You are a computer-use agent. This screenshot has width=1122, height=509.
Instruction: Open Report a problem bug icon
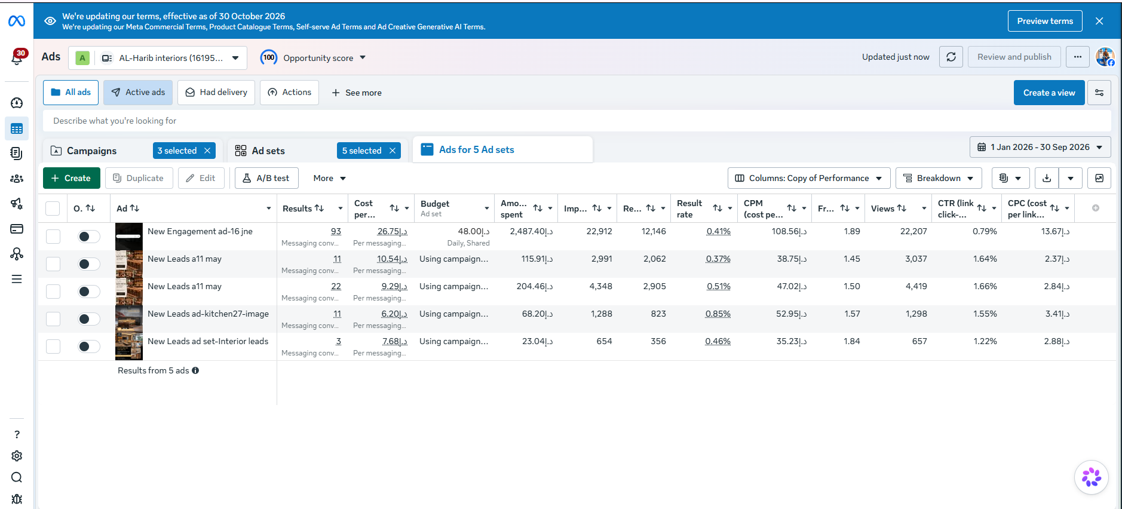17,499
